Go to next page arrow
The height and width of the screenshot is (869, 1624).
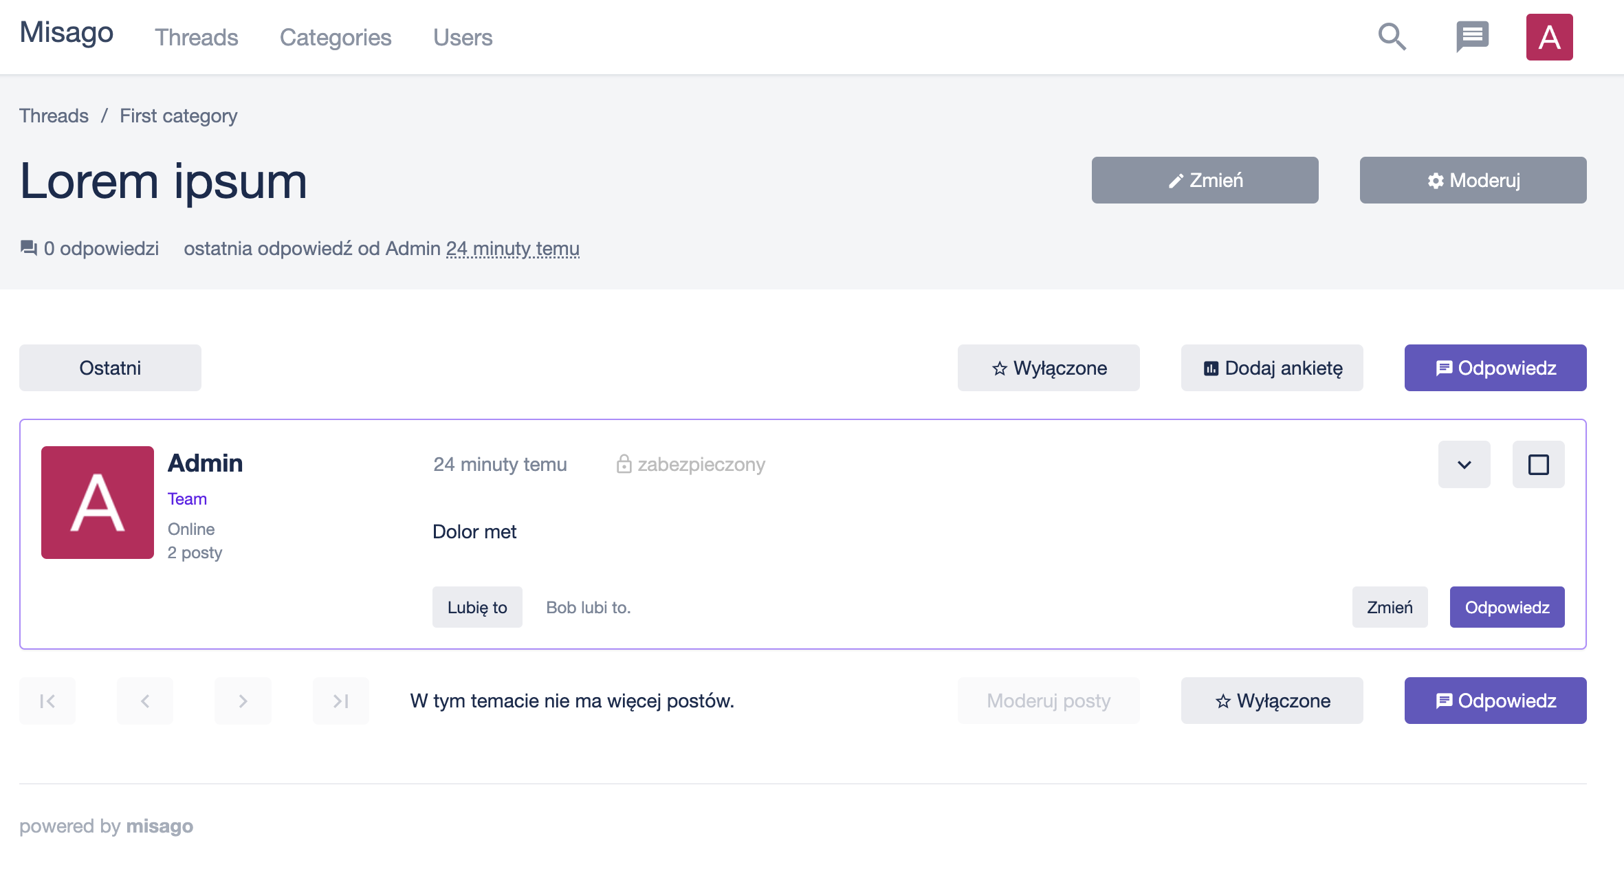[243, 701]
